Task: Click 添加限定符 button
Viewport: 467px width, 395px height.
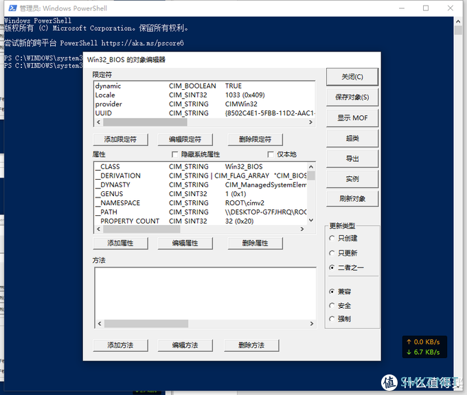Action: coord(120,139)
